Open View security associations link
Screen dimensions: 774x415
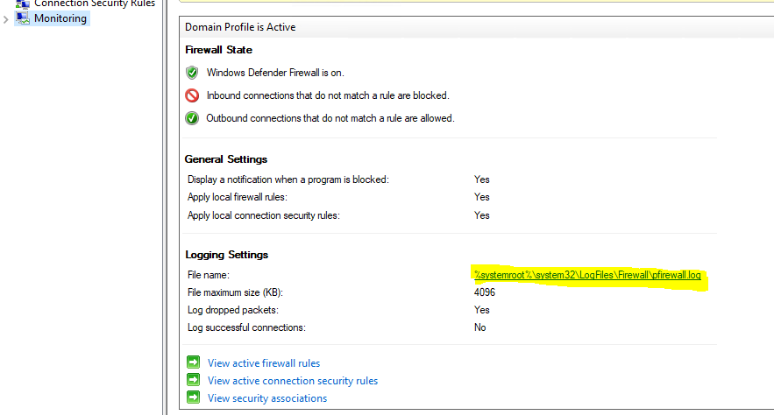267,398
